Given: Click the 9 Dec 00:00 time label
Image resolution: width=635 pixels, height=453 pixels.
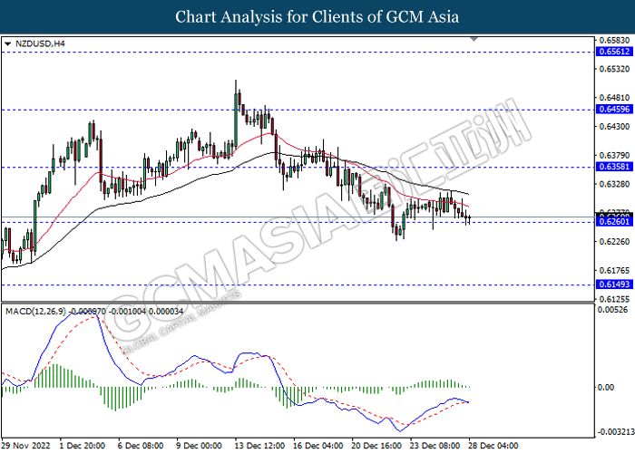Looking at the screenshot, I should (199, 446).
